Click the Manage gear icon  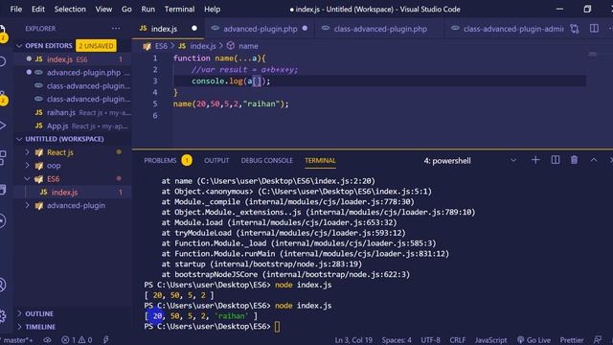3,316
